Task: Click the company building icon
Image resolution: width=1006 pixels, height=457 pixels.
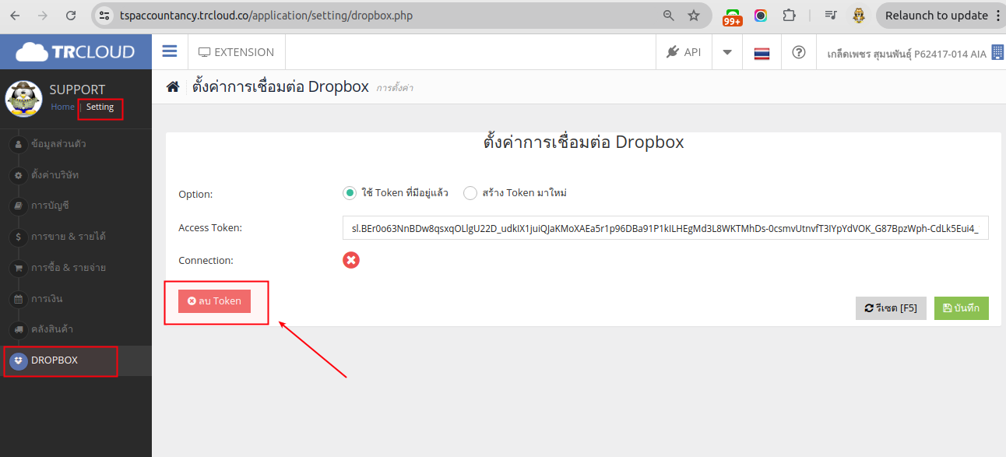Action: 997,52
